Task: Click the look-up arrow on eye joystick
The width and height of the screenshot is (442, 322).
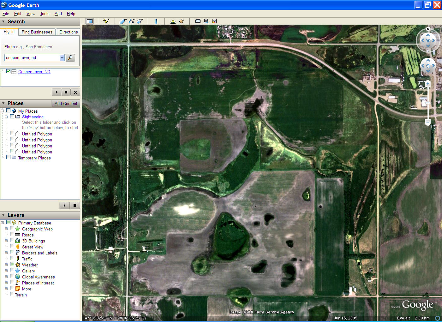Action: [x=428, y=35]
